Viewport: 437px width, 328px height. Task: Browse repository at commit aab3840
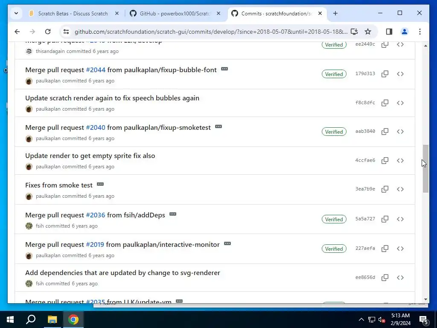400,132
